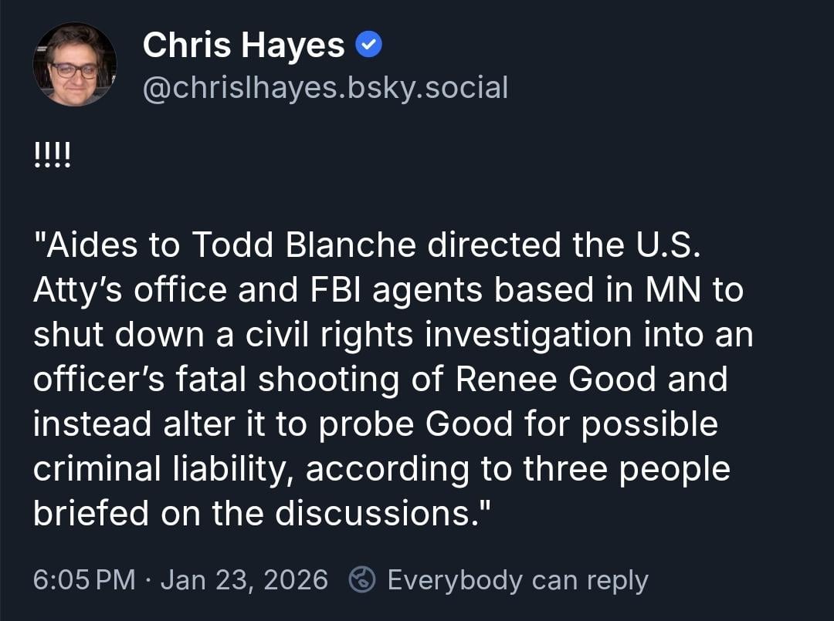
Task: Click the reply-settings icon beside the date
Action: [x=361, y=580]
